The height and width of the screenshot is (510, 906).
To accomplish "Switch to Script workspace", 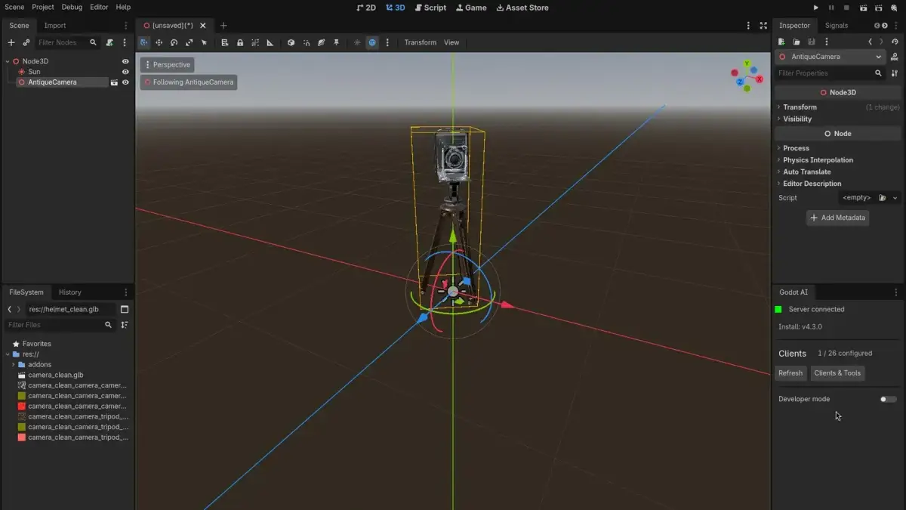I will pos(430,8).
